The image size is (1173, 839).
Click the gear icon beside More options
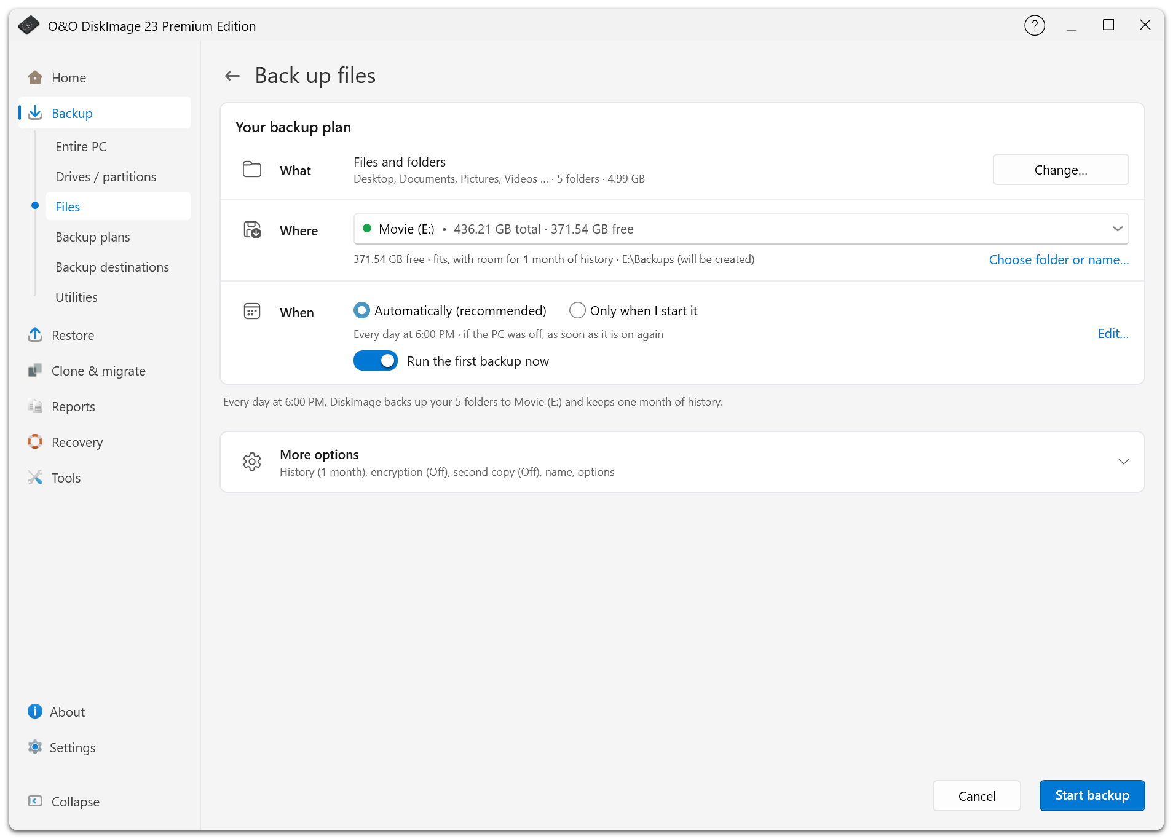pyautogui.click(x=252, y=462)
